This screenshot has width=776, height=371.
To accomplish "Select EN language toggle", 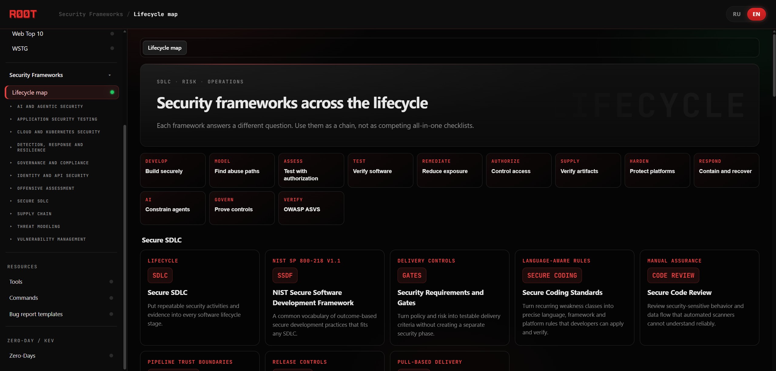I will pyautogui.click(x=756, y=14).
